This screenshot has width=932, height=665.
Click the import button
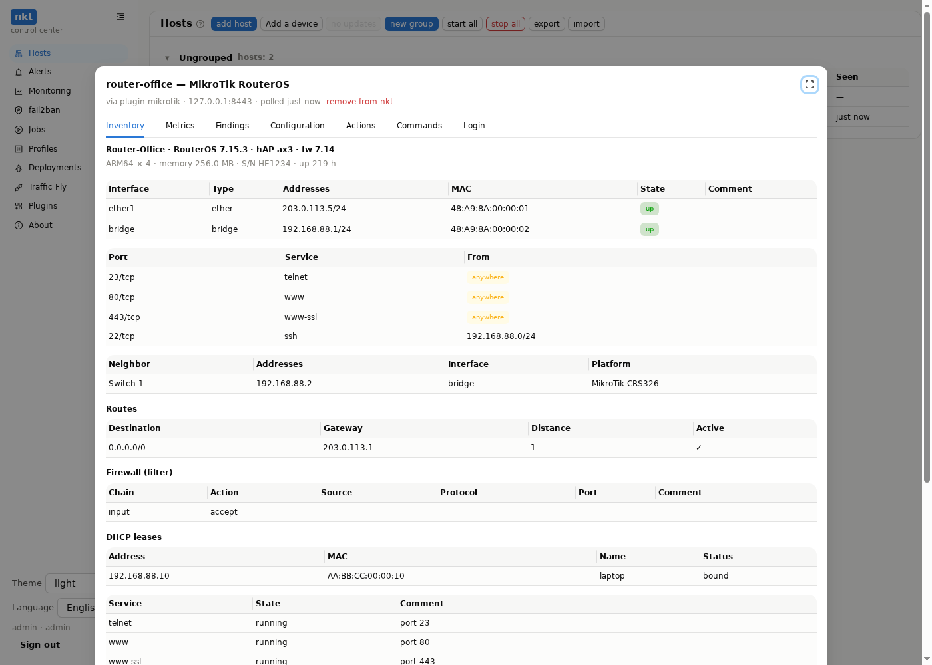click(586, 24)
